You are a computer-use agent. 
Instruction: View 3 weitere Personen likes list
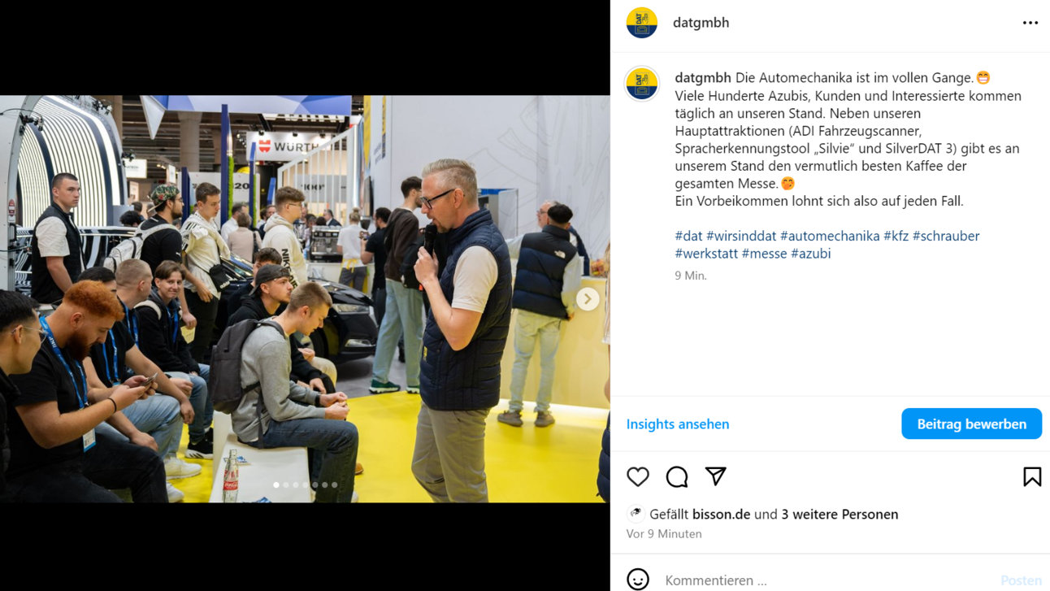coord(840,514)
